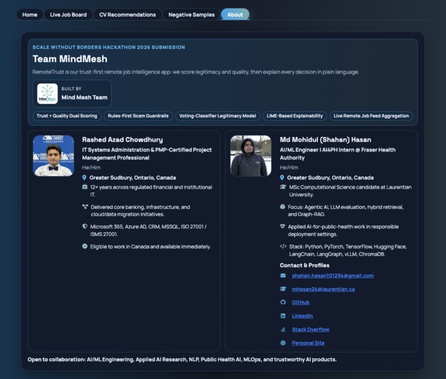This screenshot has width=446, height=379.
Task: Open the Personal Site link
Action: pos(308,343)
